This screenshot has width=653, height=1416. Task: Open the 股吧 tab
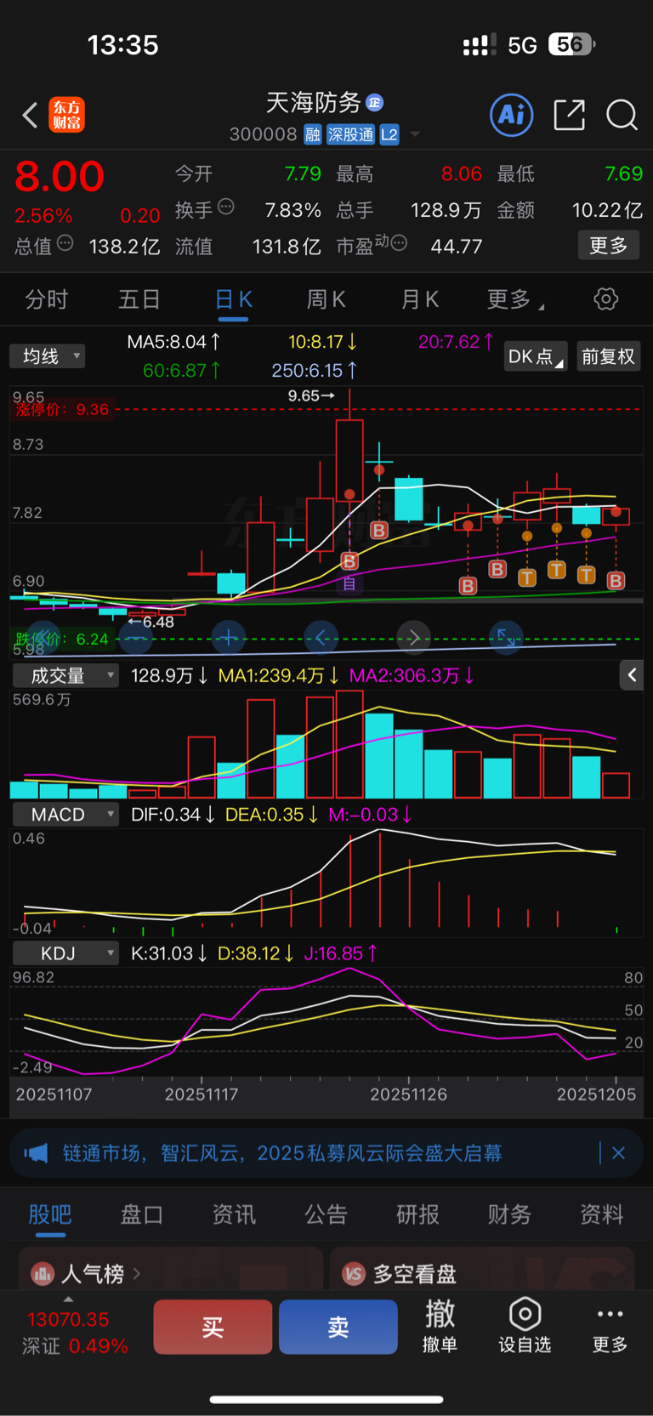point(50,1214)
